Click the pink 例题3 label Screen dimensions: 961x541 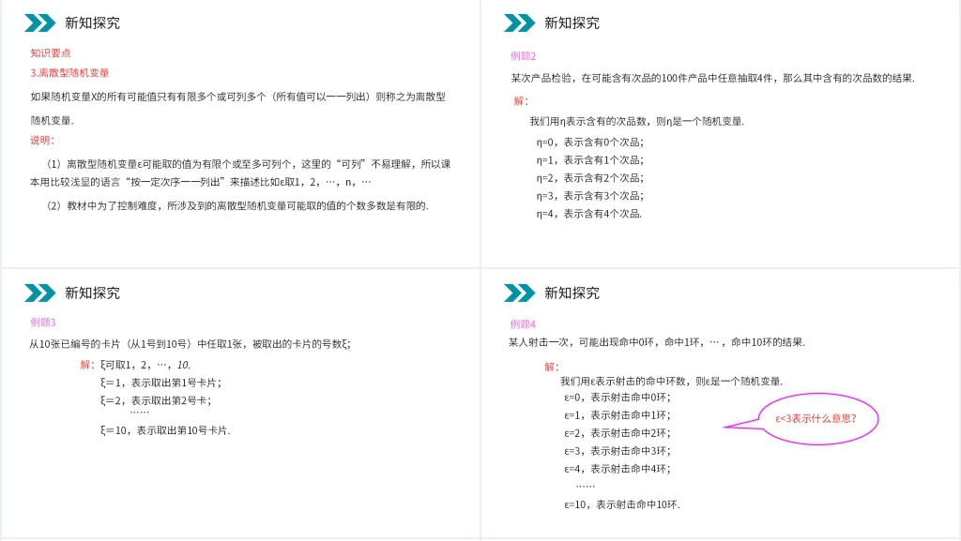(x=43, y=323)
